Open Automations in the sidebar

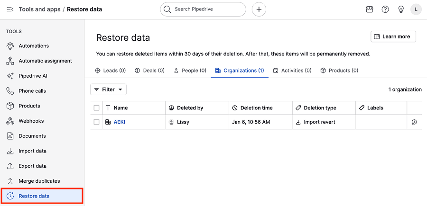33,46
